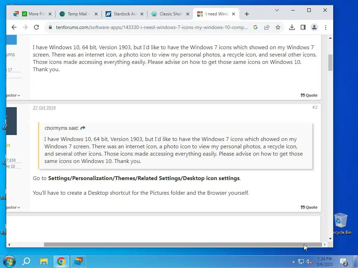Open the taskbar app beside Chrome
Image resolution: width=358 pixels, height=268 pixels.
pyautogui.click(x=78, y=261)
